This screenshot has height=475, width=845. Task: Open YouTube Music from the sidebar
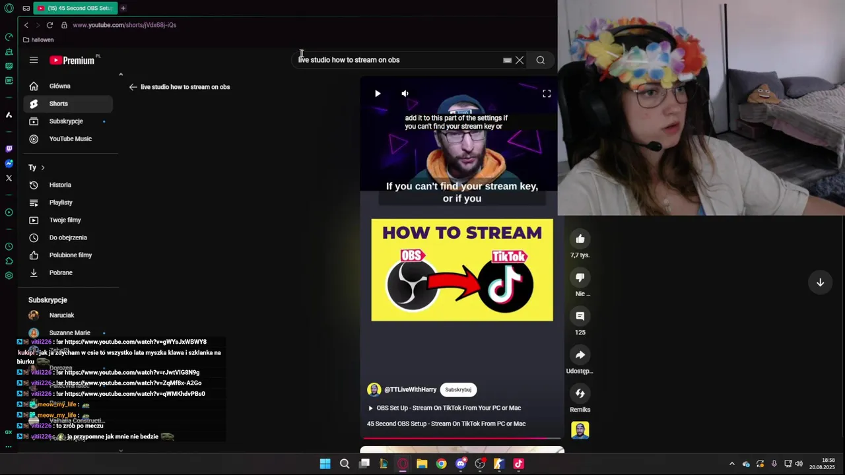coord(68,139)
